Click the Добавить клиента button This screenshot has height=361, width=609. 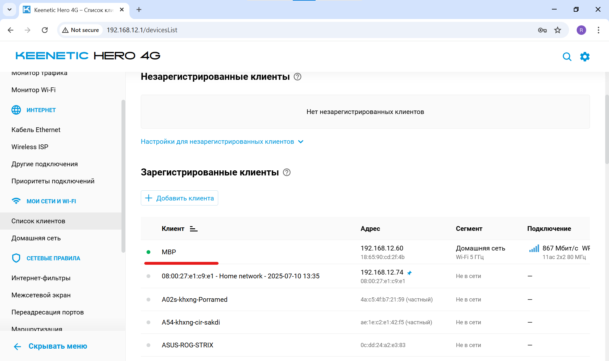(x=179, y=198)
